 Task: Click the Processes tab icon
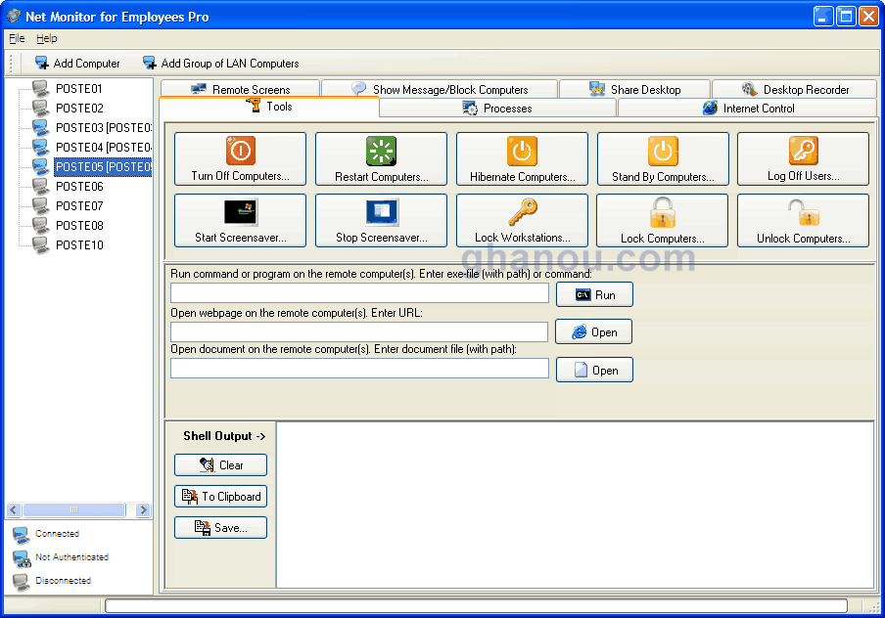[470, 108]
